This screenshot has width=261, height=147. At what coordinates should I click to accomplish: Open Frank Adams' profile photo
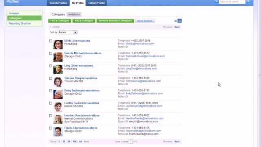coord(58,131)
